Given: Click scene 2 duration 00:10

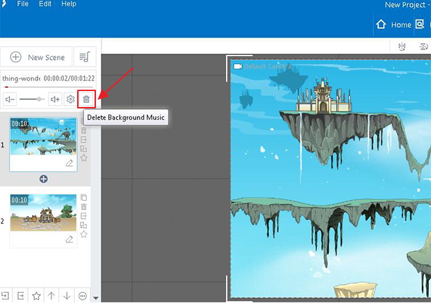Looking at the screenshot, I should (19, 200).
